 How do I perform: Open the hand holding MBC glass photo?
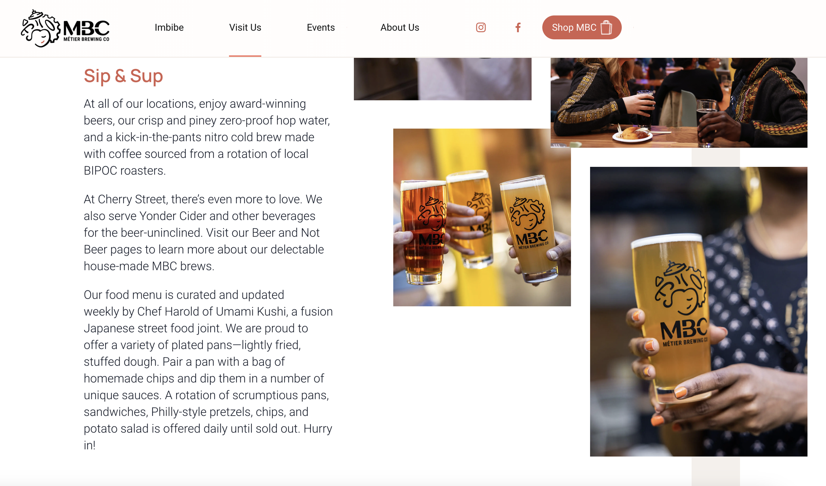click(x=698, y=312)
